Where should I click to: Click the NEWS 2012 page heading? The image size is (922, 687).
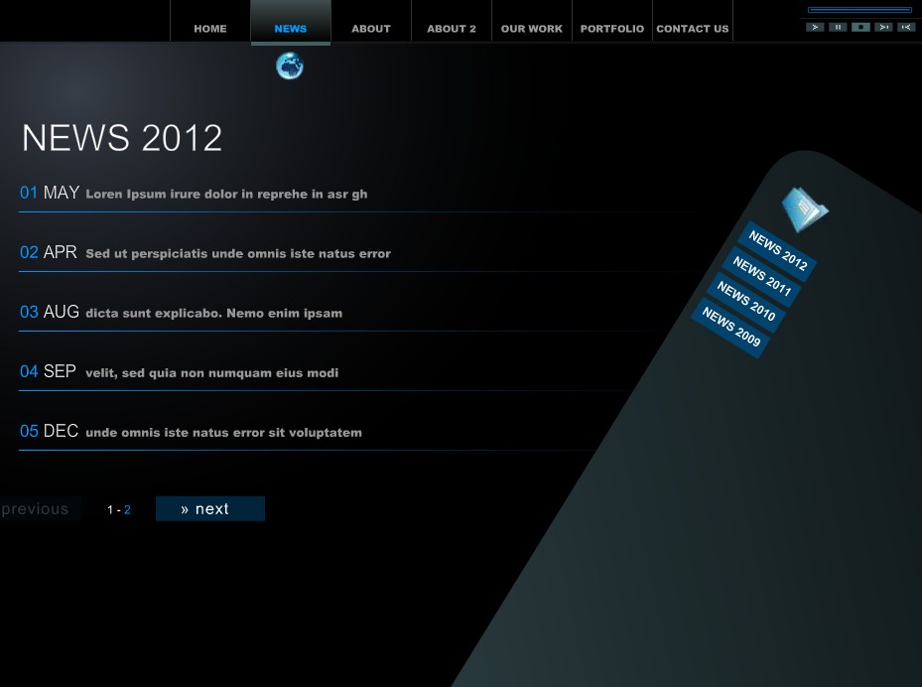coord(122,138)
